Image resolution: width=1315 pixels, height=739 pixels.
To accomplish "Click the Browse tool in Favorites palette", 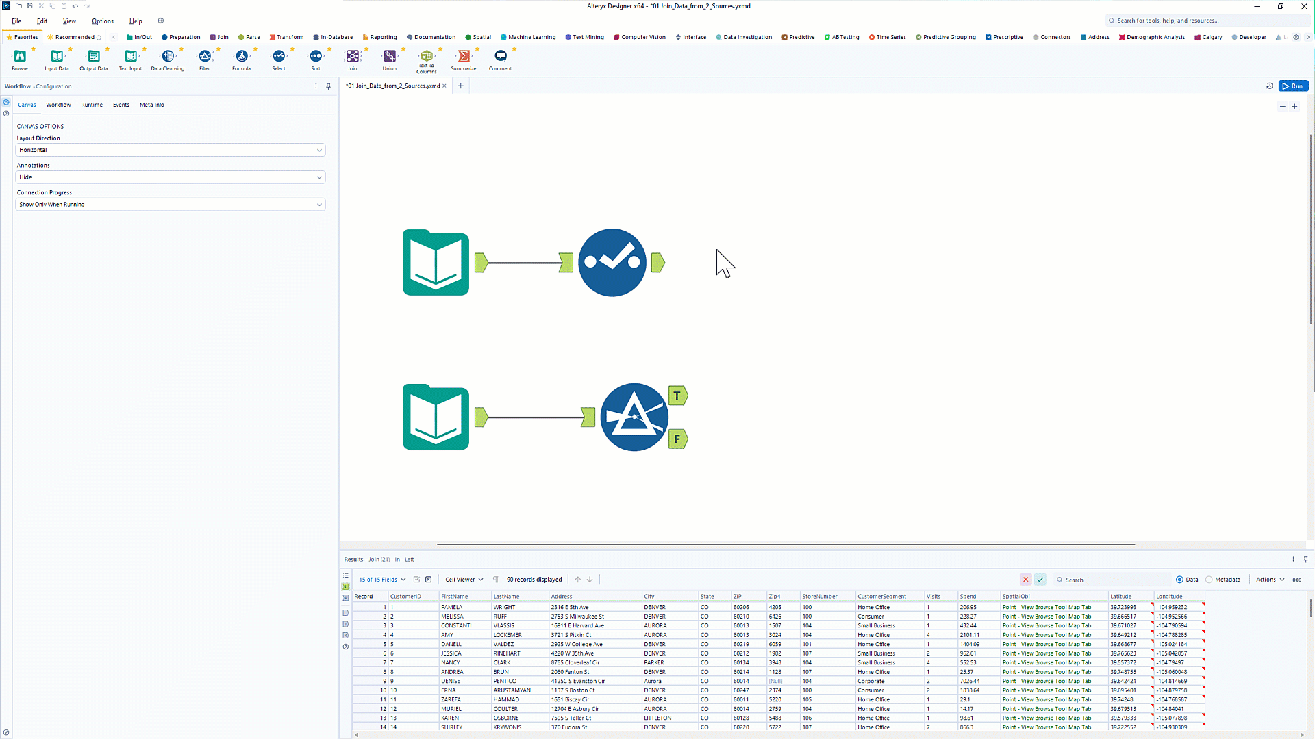I will pyautogui.click(x=20, y=57).
